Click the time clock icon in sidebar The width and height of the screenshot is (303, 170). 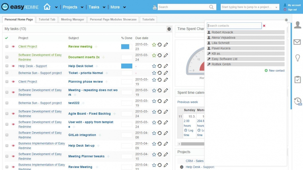point(298,101)
